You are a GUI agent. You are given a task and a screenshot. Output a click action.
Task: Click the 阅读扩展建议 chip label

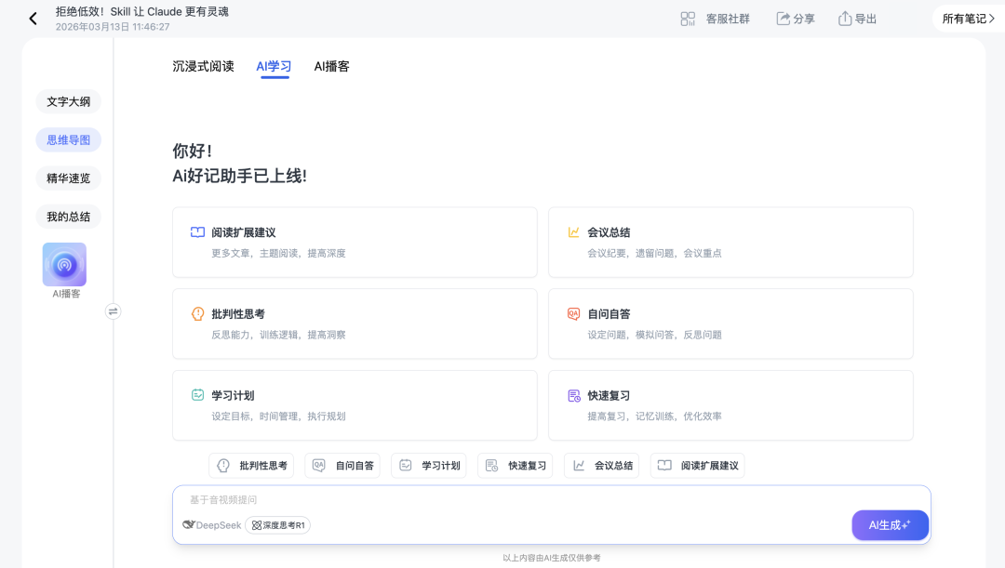[x=709, y=466]
